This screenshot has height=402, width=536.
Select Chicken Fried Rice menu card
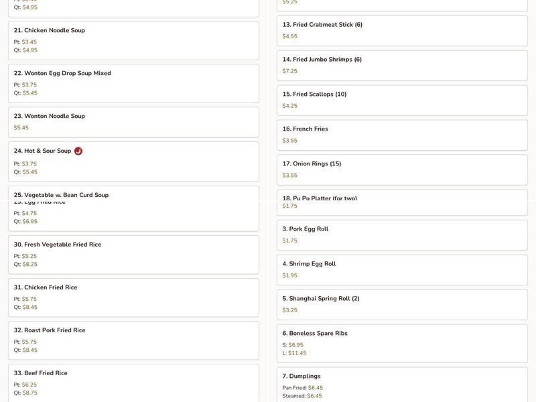(x=133, y=297)
